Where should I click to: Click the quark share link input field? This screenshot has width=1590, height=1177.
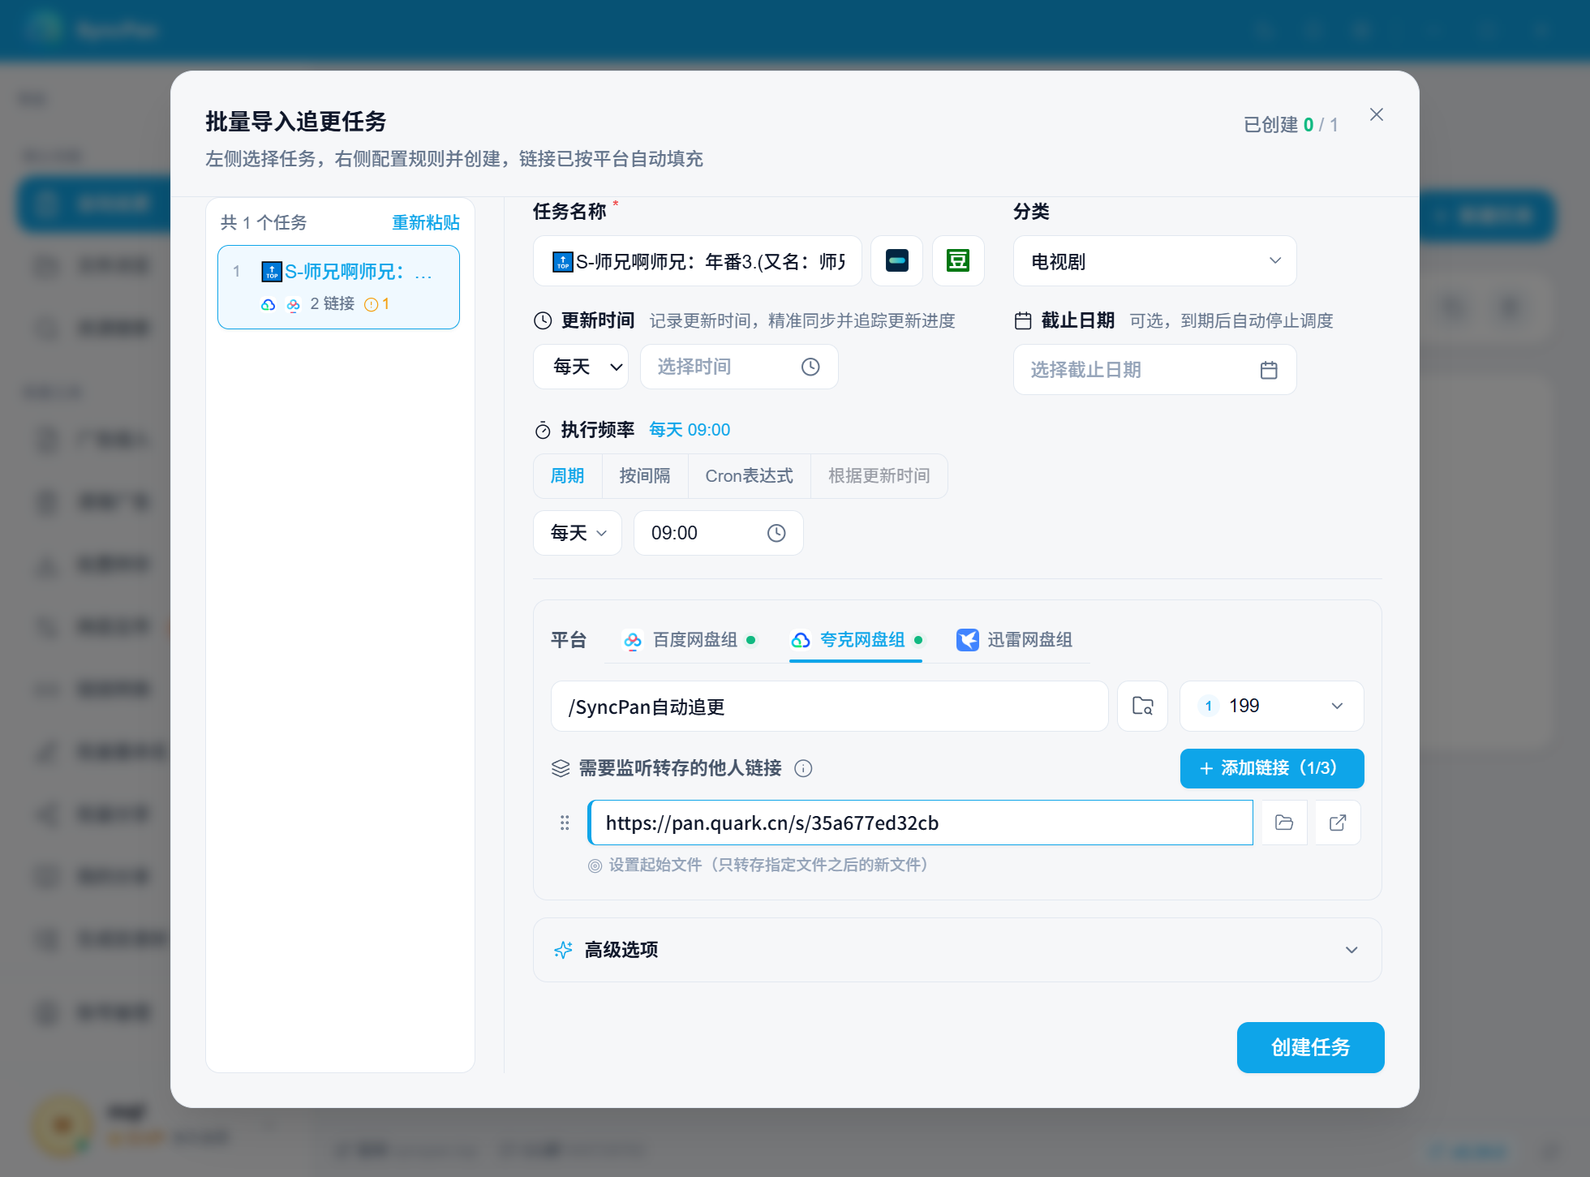[920, 823]
